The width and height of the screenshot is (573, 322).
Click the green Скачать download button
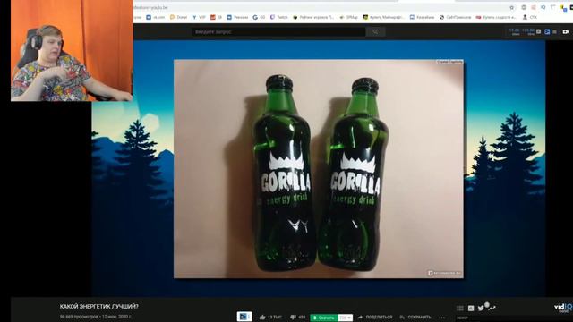[x=324, y=318]
